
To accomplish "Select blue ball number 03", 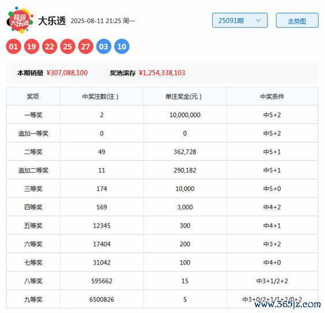I will [x=104, y=47].
